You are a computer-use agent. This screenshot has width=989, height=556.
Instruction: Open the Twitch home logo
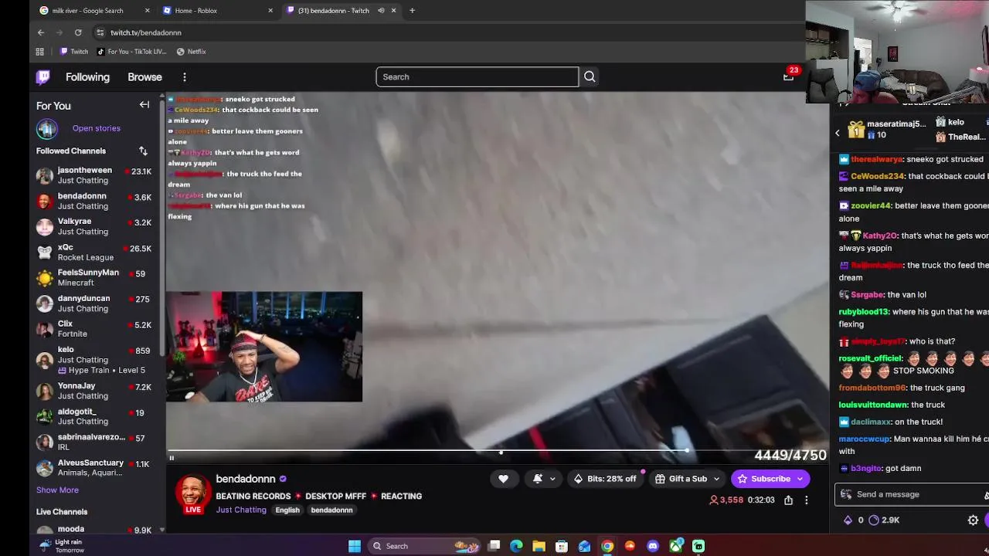[x=43, y=76]
